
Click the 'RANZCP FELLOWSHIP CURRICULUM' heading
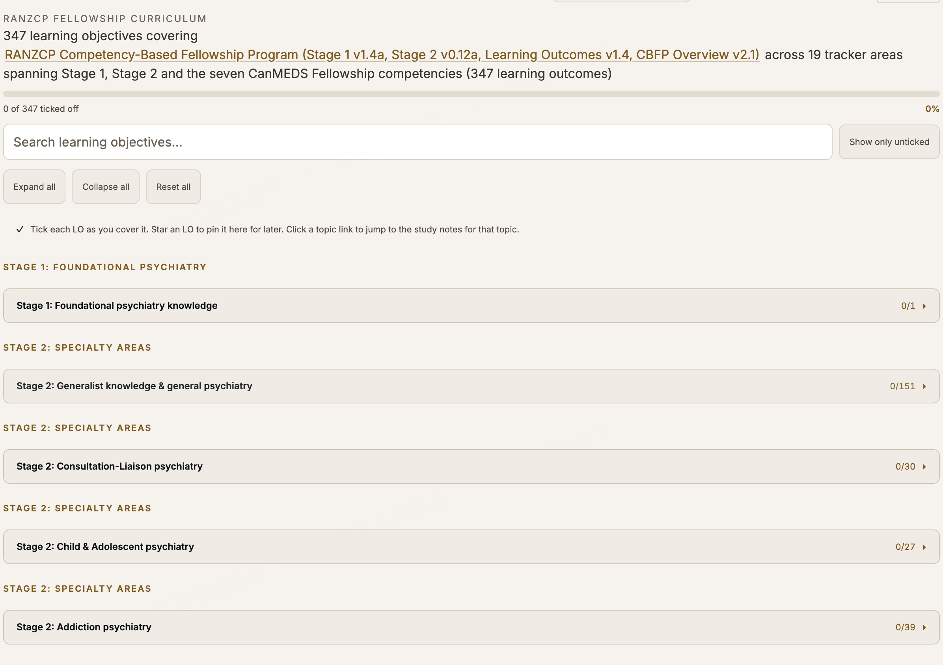point(105,19)
